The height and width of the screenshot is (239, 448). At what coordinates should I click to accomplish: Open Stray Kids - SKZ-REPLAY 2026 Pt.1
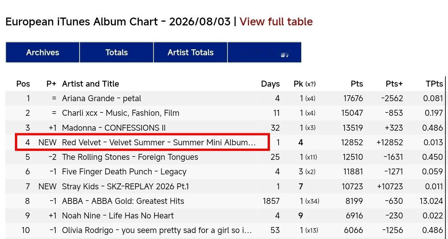125,186
